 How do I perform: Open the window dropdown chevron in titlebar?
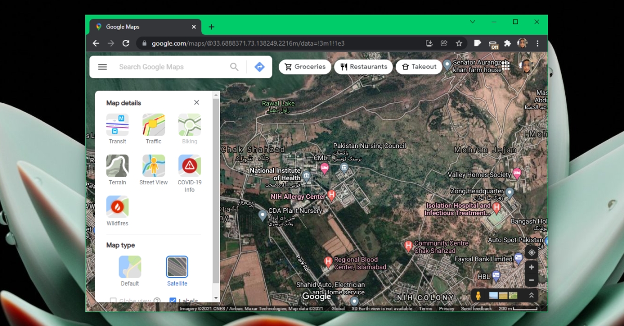[472, 22]
